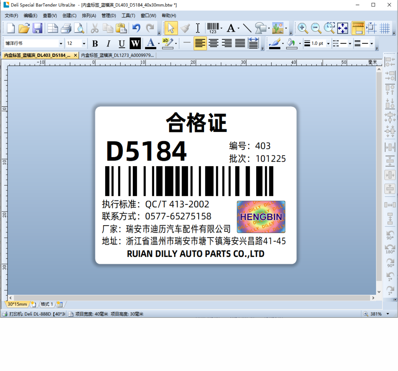Image resolution: width=398 pixels, height=371 pixels.
Task: Select the shape tool
Action: [260, 28]
